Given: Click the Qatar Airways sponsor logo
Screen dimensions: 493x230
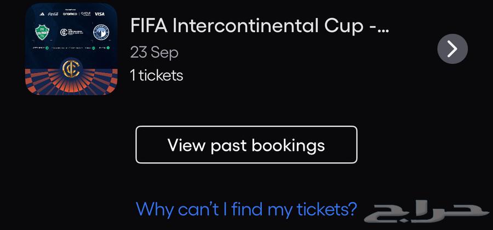Looking at the screenshot, I should (x=86, y=14).
